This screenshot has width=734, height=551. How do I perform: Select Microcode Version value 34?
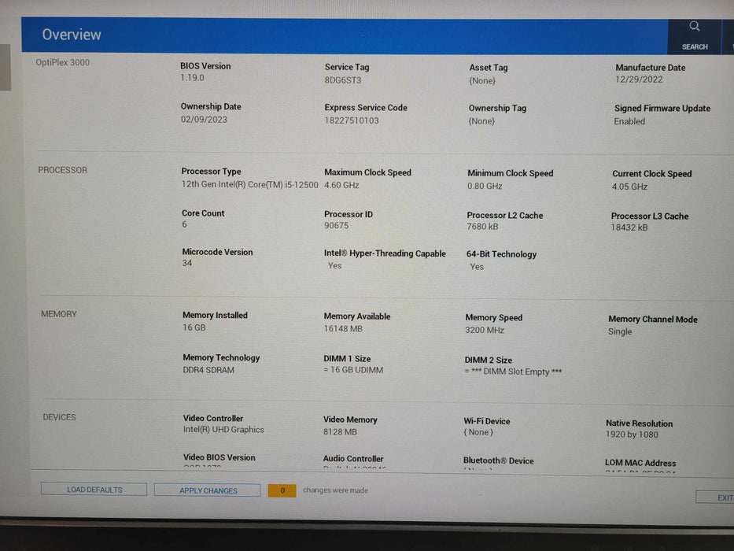coord(187,264)
